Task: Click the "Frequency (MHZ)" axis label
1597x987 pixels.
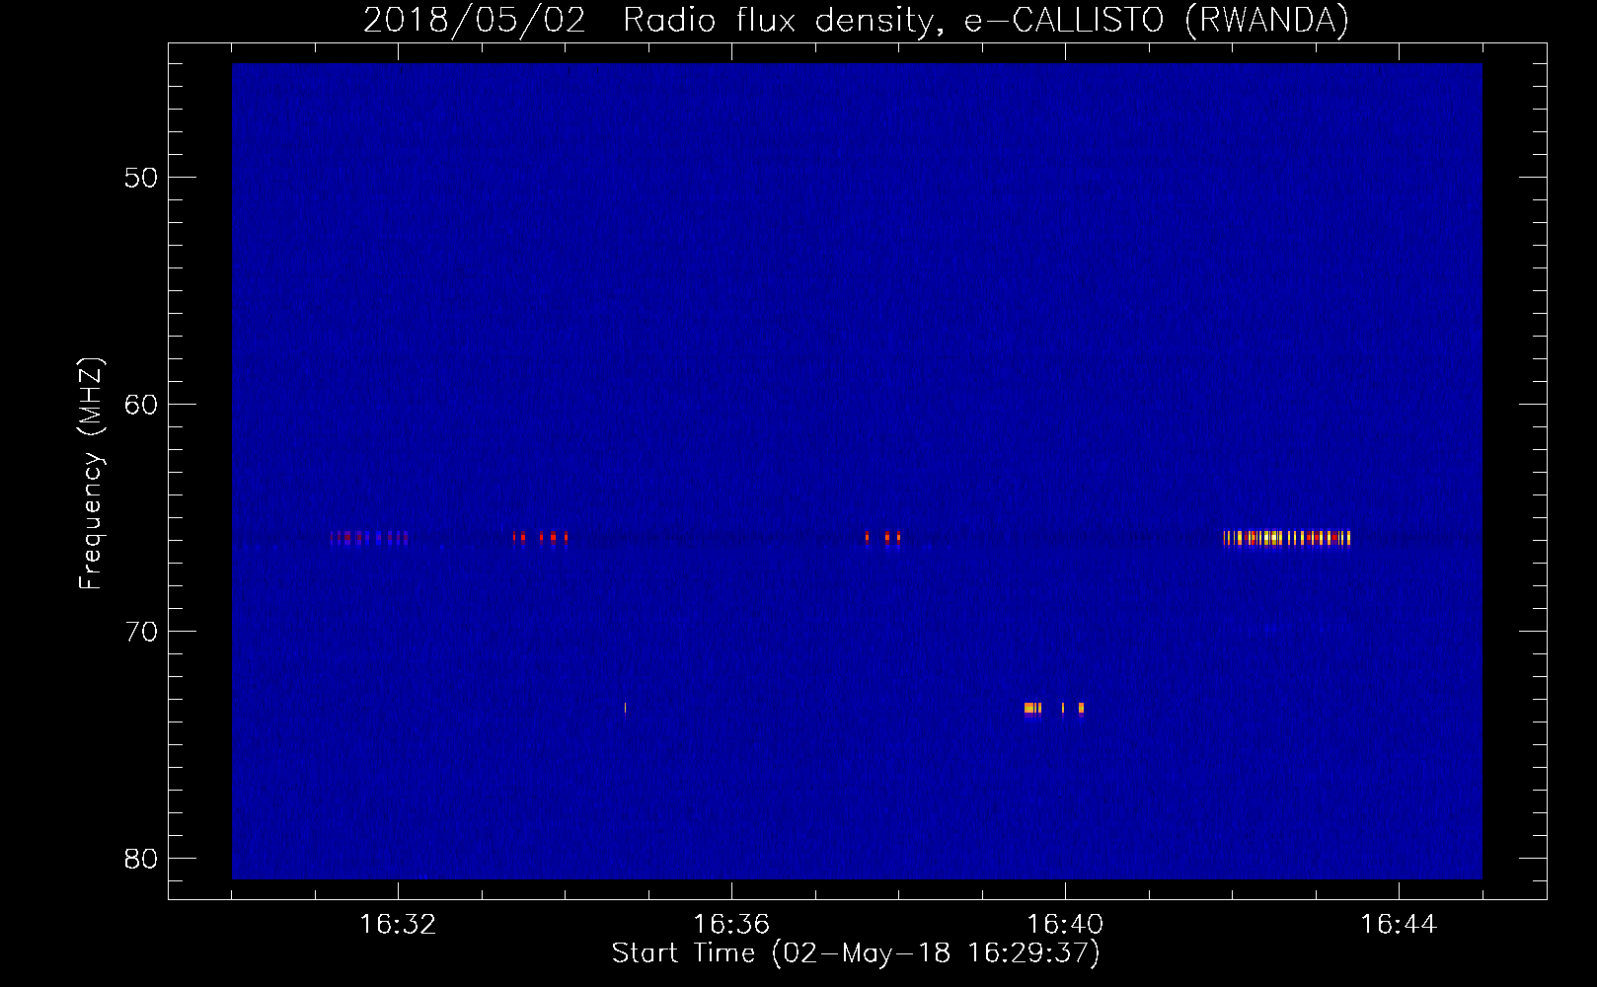Action: [x=91, y=474]
